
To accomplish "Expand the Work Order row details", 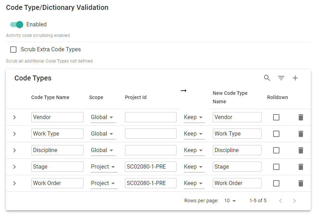I will 14,183.
